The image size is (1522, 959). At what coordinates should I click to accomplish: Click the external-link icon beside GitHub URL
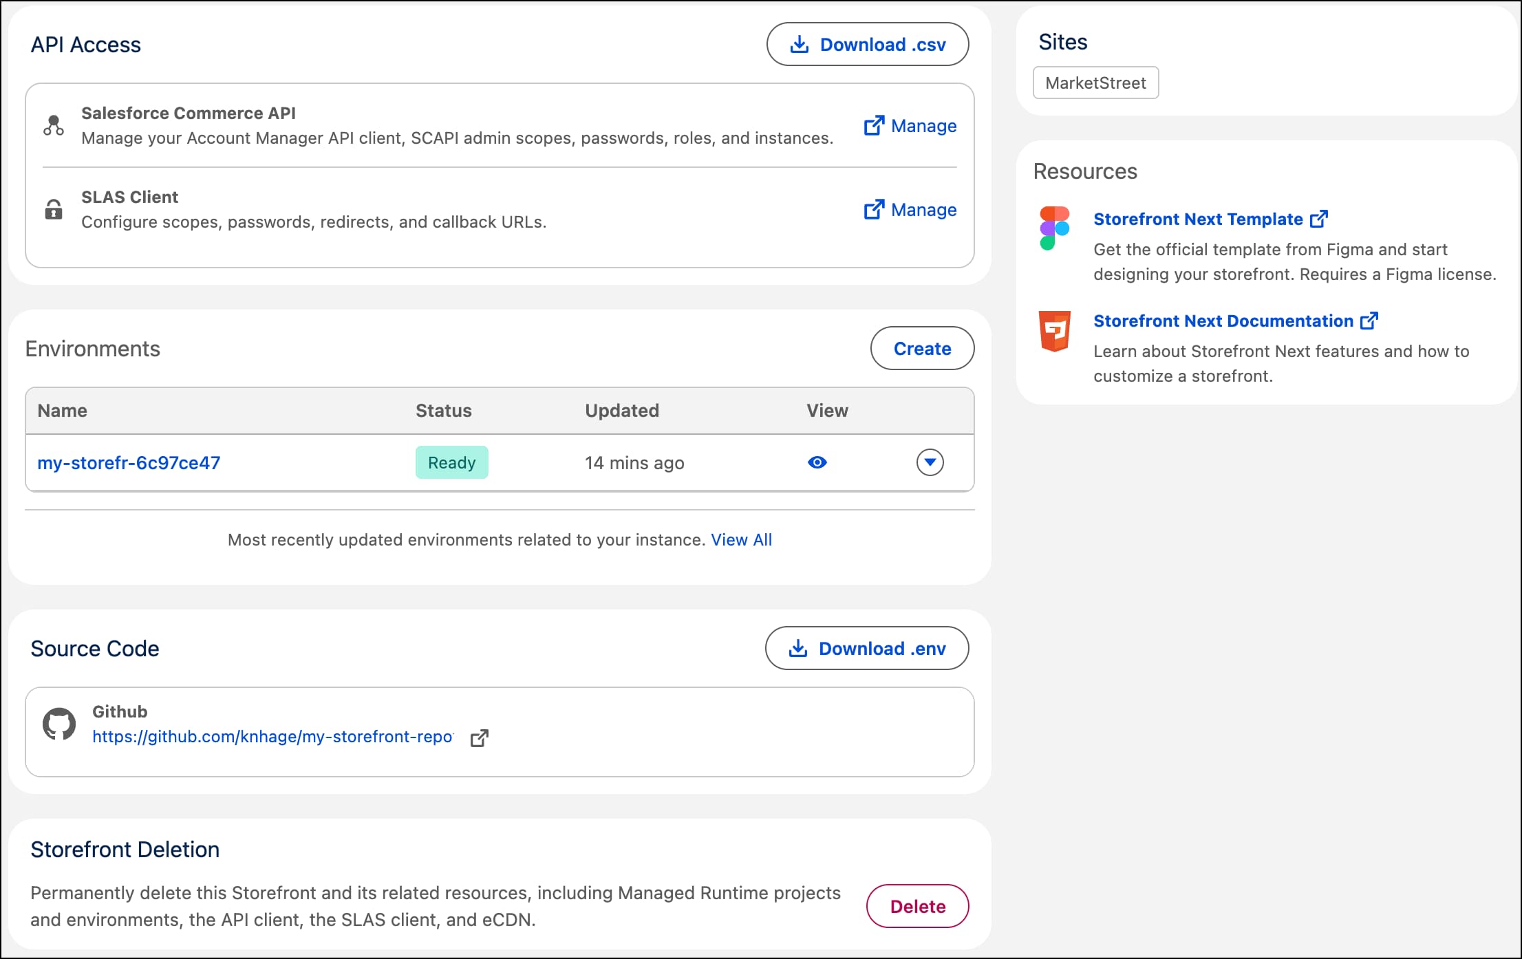click(480, 737)
